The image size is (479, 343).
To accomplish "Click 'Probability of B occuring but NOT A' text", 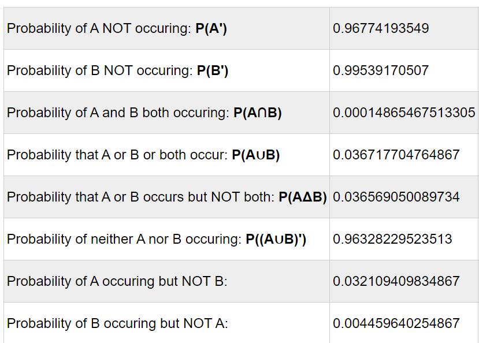I will point(117,323).
